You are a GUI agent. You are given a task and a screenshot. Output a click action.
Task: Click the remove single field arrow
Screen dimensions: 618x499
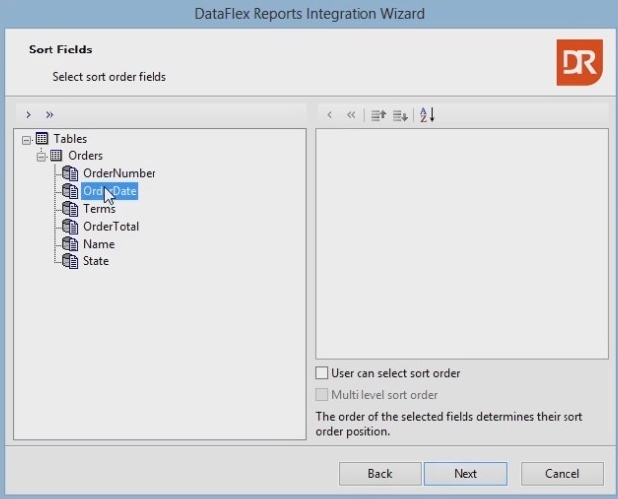(330, 115)
